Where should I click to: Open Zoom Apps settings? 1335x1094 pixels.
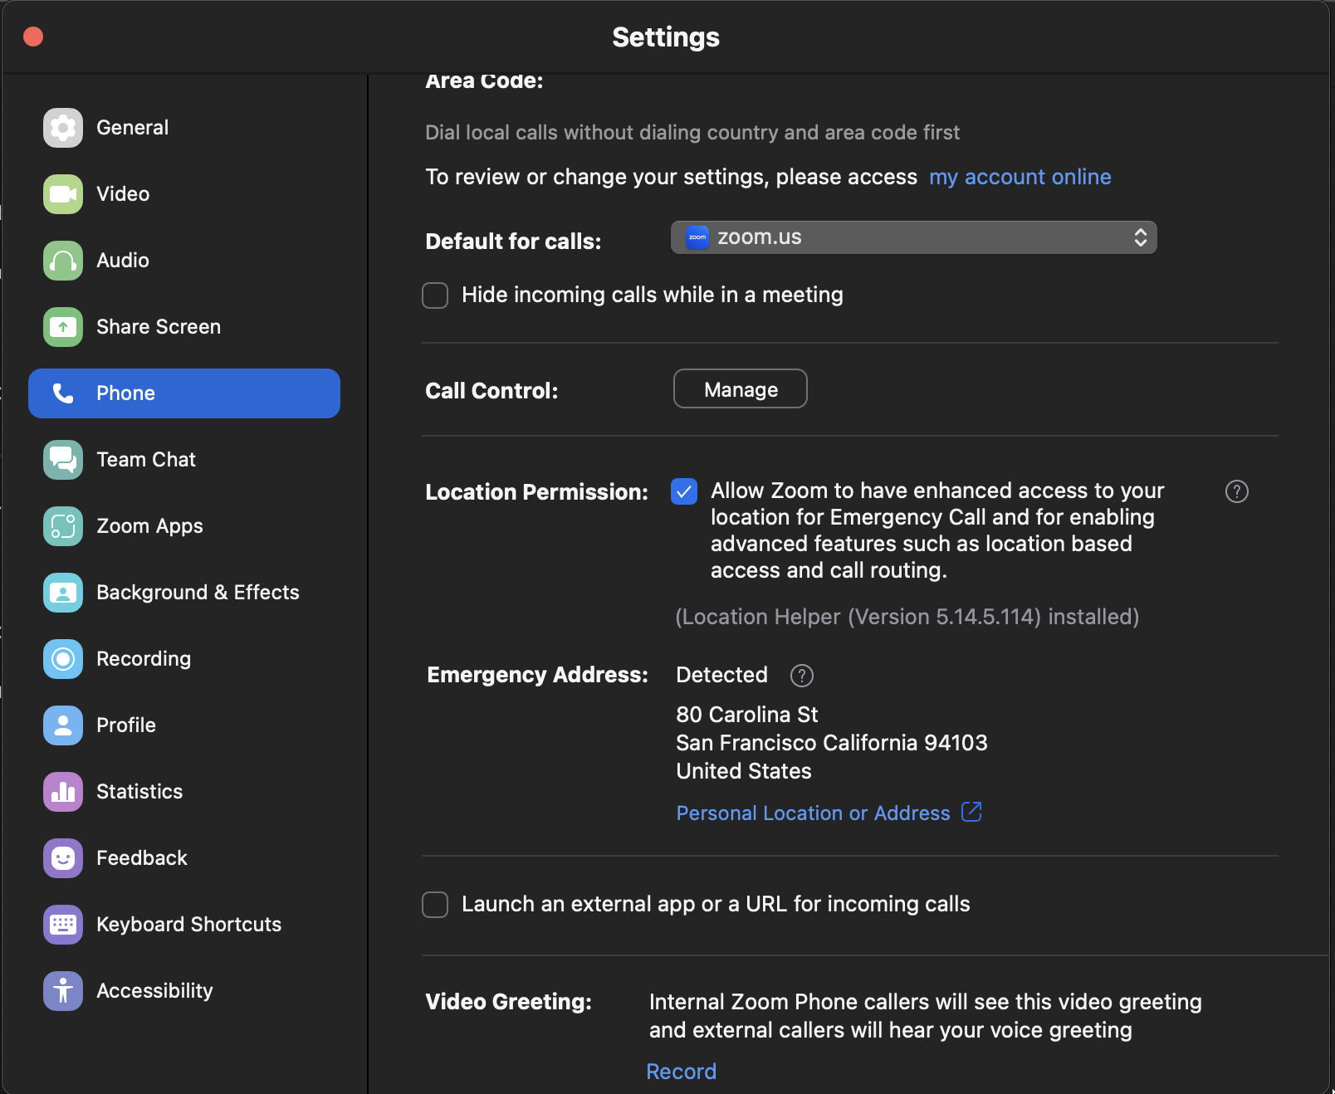(184, 526)
